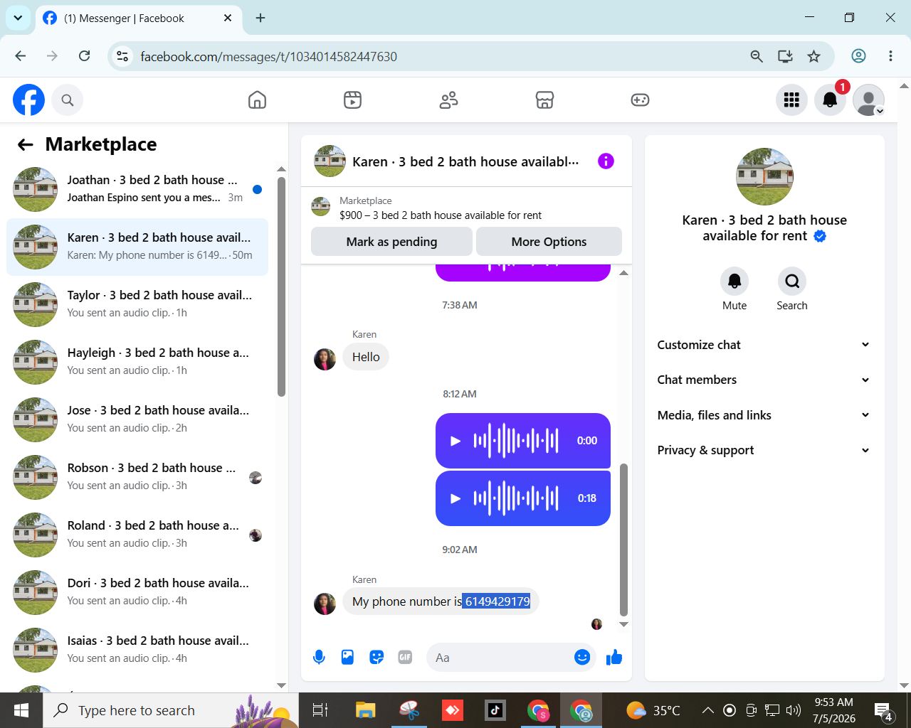Open the Chrome profile icon
The image size is (911, 728).
pos(859,56)
